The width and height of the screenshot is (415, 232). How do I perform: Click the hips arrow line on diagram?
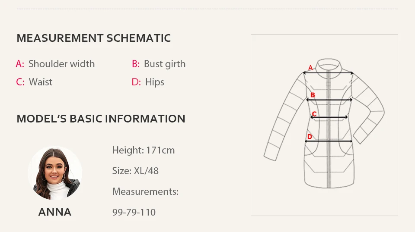(329, 141)
